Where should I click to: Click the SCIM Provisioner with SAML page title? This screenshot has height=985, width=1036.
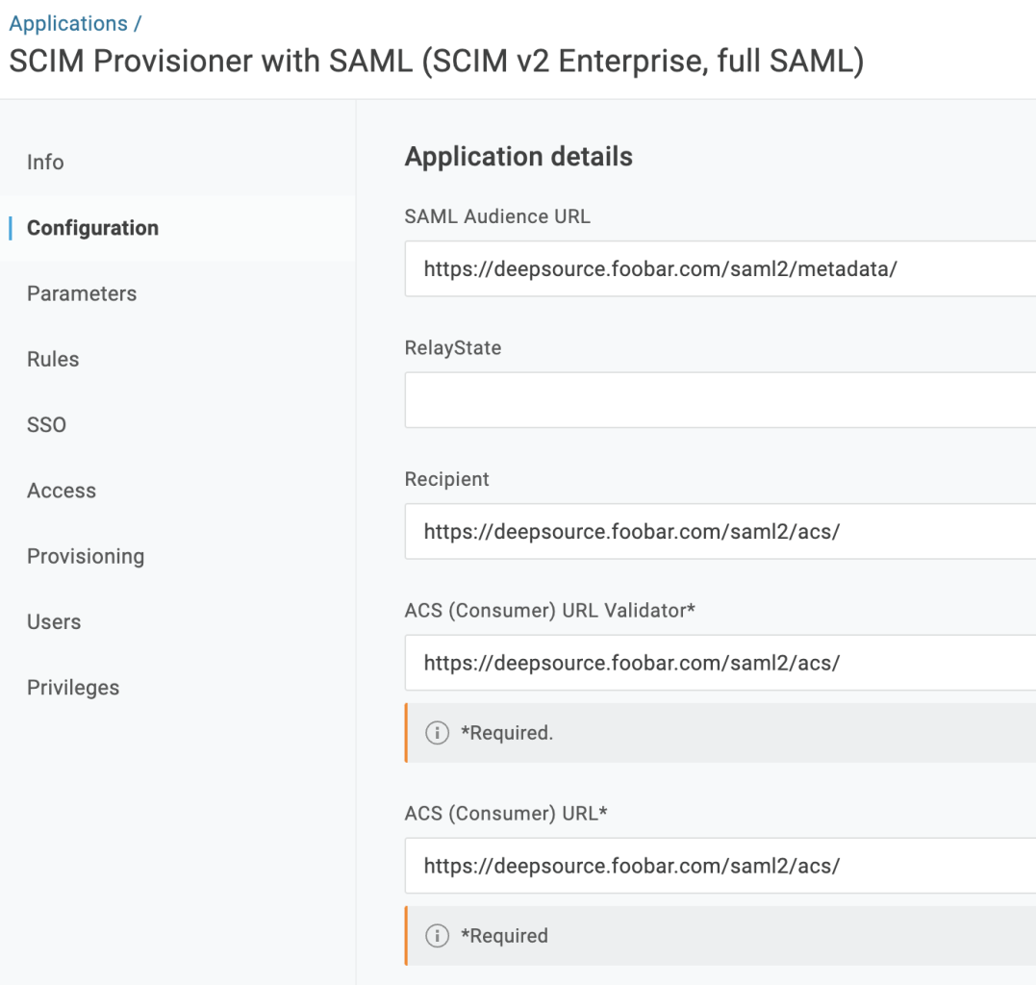pyautogui.click(x=436, y=62)
